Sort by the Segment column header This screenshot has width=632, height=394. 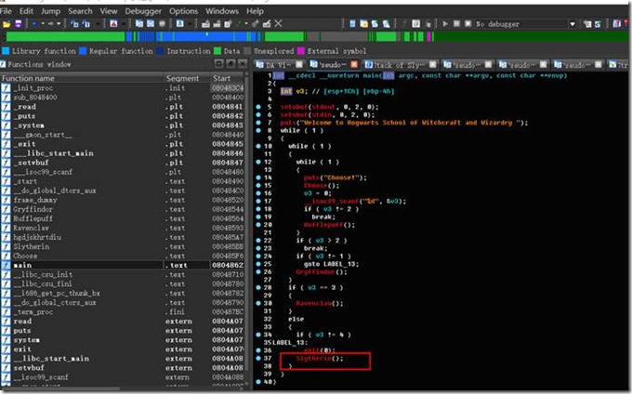click(187, 78)
